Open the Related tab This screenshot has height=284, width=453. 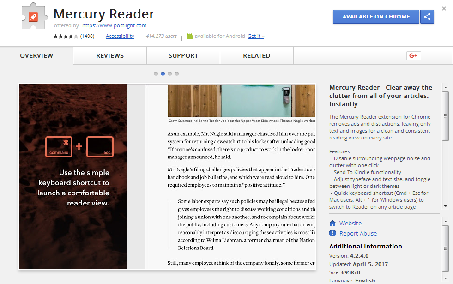point(257,55)
